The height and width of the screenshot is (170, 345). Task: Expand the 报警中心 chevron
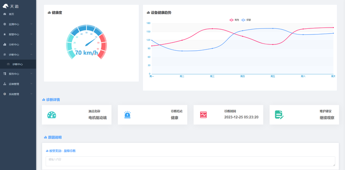point(31,34)
